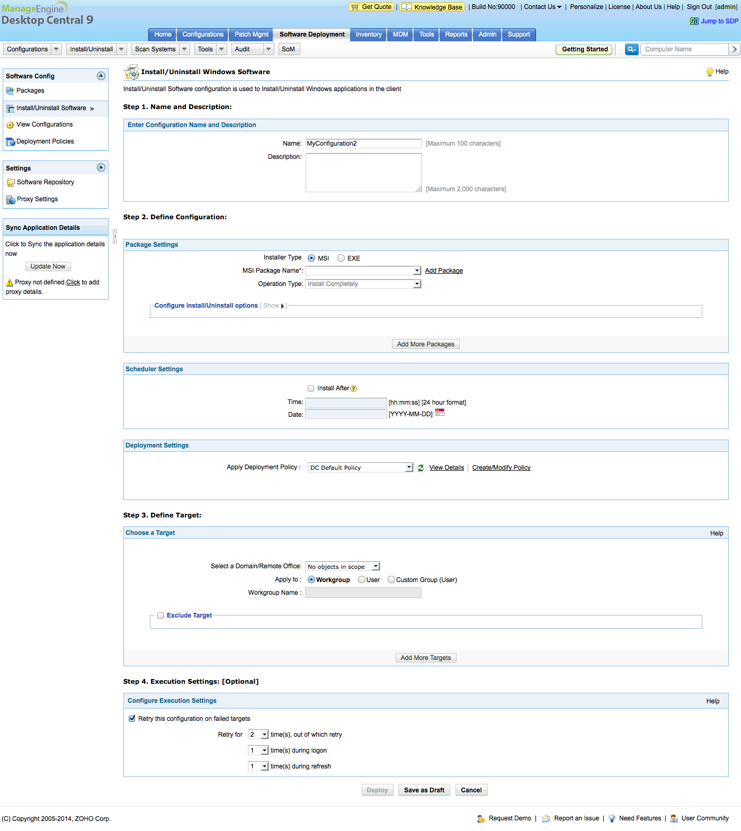
Task: Click the Software Repository folder icon
Action: [11, 182]
